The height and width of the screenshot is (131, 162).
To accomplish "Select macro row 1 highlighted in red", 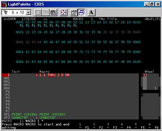I will (x=70, y=75).
